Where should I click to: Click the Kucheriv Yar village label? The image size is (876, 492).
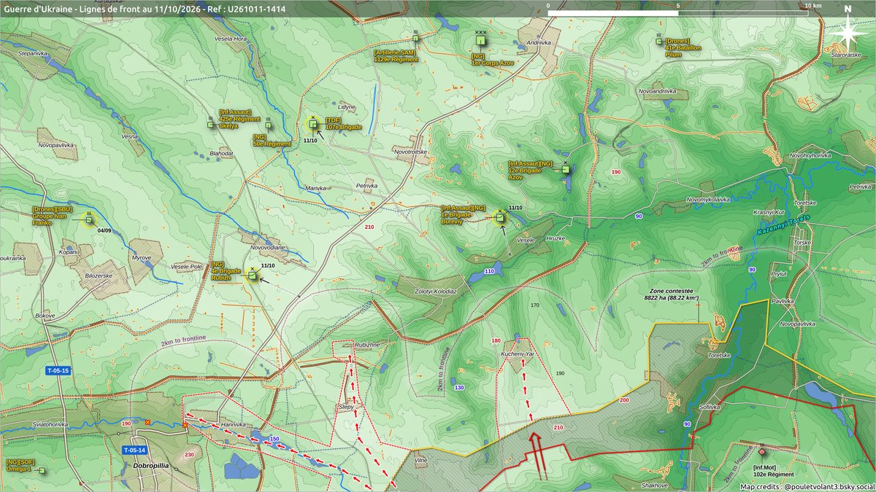518,353
